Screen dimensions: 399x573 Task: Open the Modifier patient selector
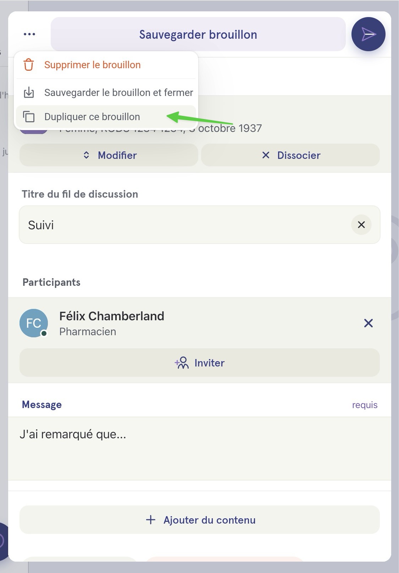point(109,155)
